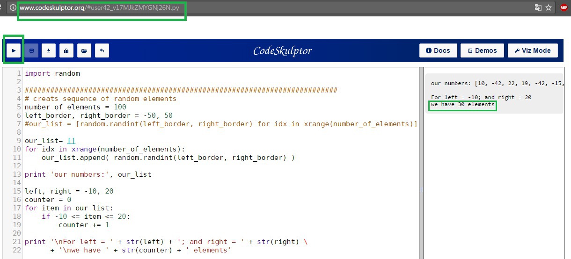Click line number 7 in the gutter
571x259 pixels.
(x=18, y=124)
